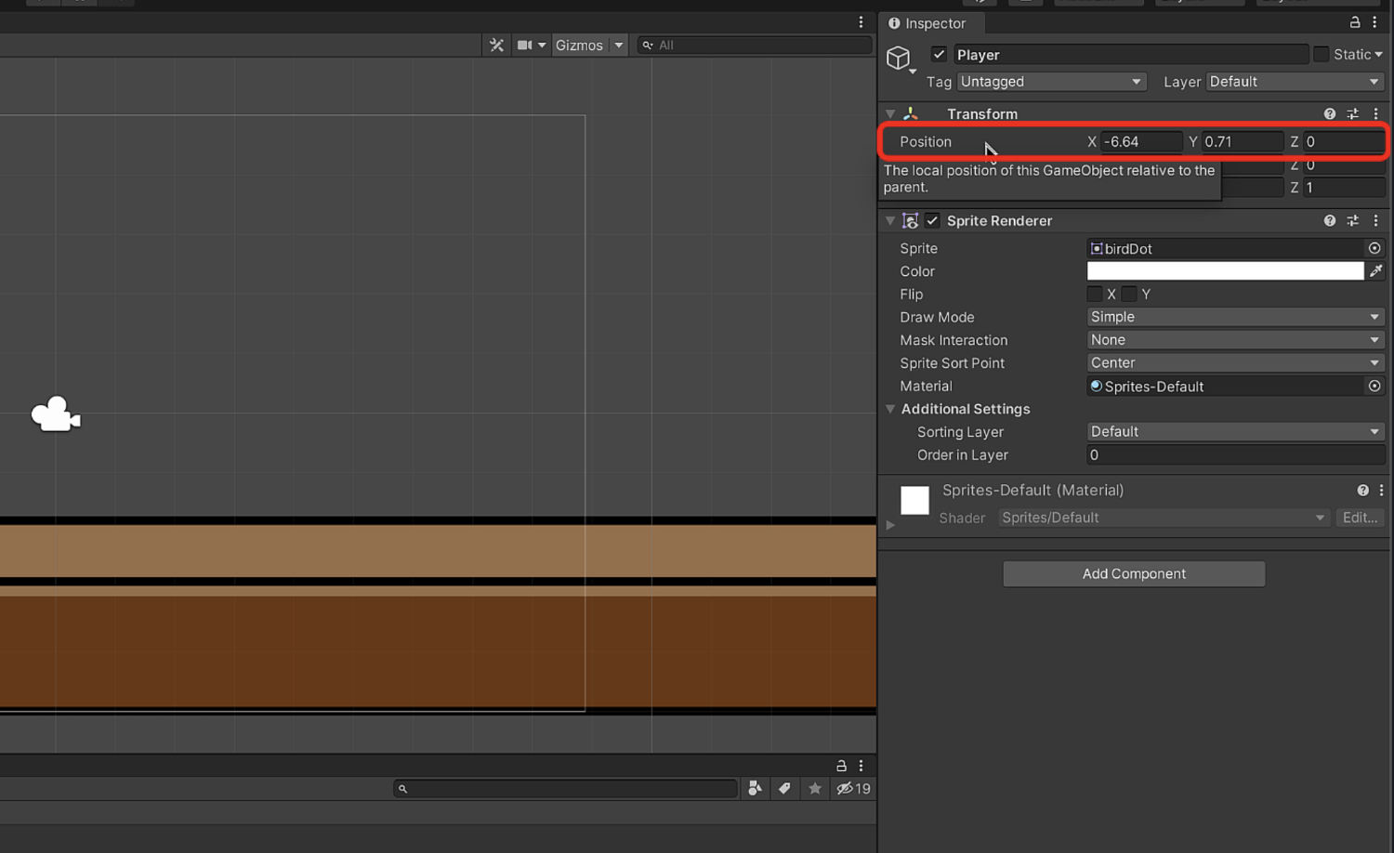The height and width of the screenshot is (853, 1394).
Task: Click the Player GameObject cube icon
Action: pos(899,58)
